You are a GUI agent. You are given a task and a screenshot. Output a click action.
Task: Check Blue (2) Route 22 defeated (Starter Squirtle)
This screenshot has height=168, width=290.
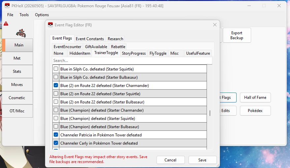[x=56, y=94]
